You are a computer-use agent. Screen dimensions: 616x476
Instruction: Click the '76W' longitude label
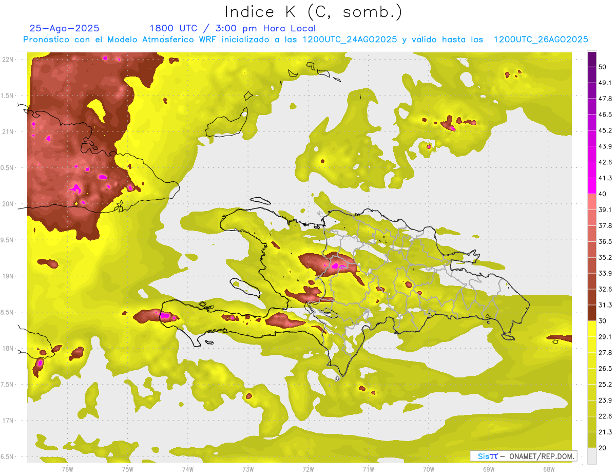67,469
